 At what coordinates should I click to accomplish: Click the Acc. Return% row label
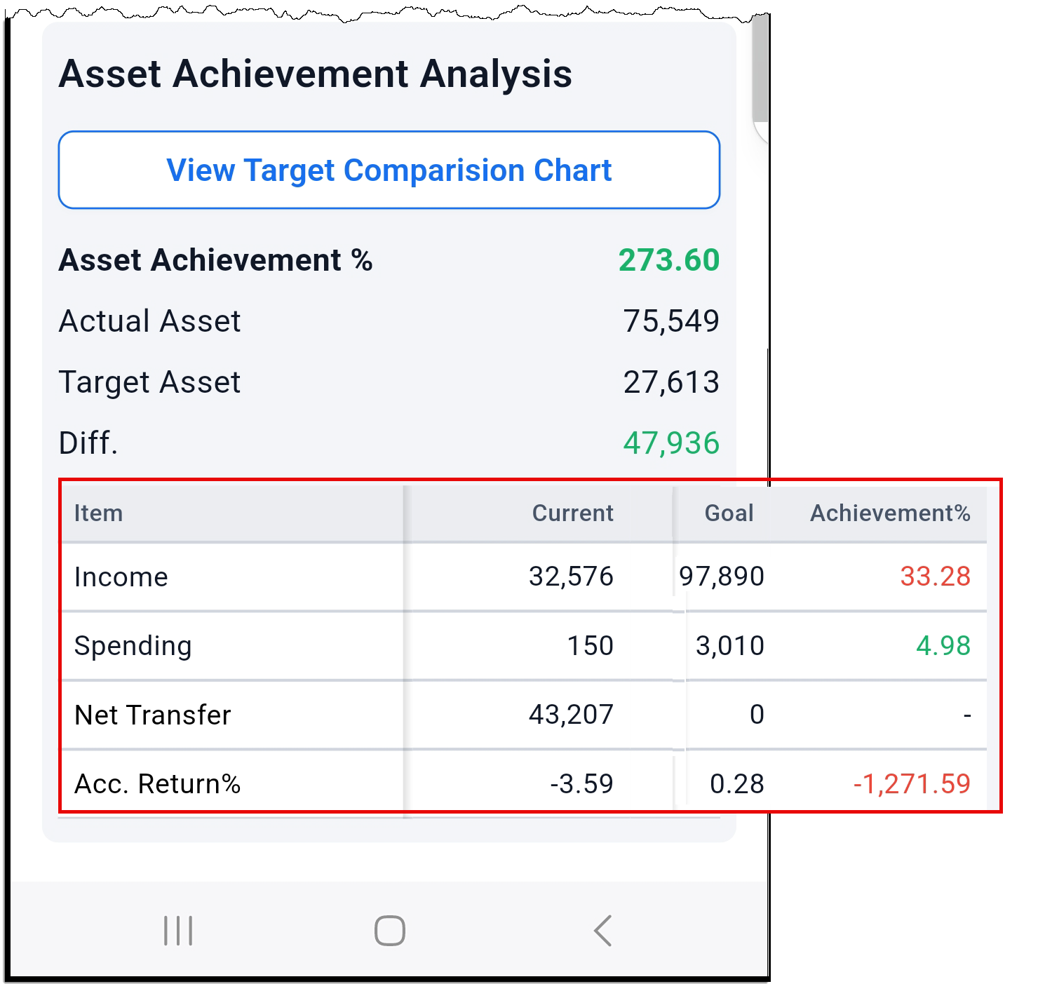157,783
